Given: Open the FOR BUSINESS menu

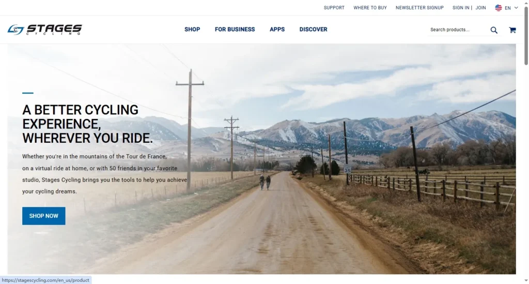Looking at the screenshot, I should 235,29.
